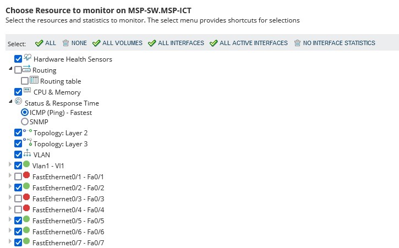
Task: Click the NONE selection link
Action: pos(74,43)
